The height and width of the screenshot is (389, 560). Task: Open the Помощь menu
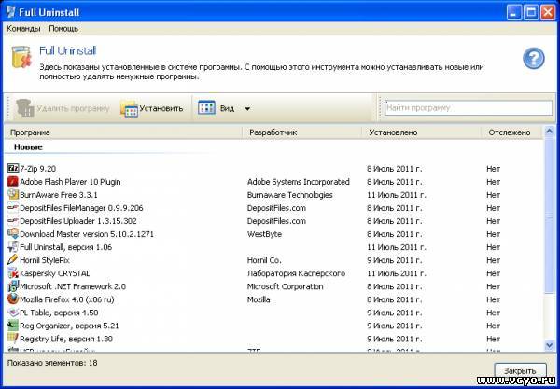63,29
